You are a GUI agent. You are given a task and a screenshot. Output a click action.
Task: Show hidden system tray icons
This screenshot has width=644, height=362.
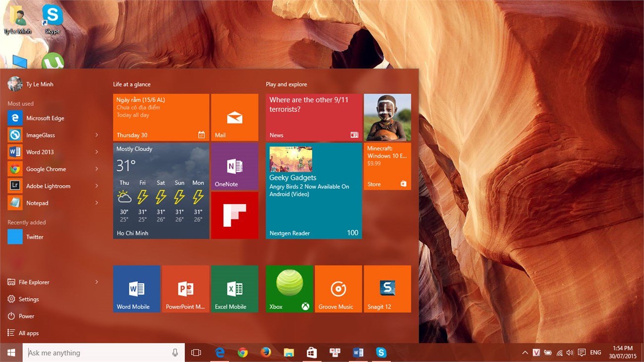tap(525, 353)
